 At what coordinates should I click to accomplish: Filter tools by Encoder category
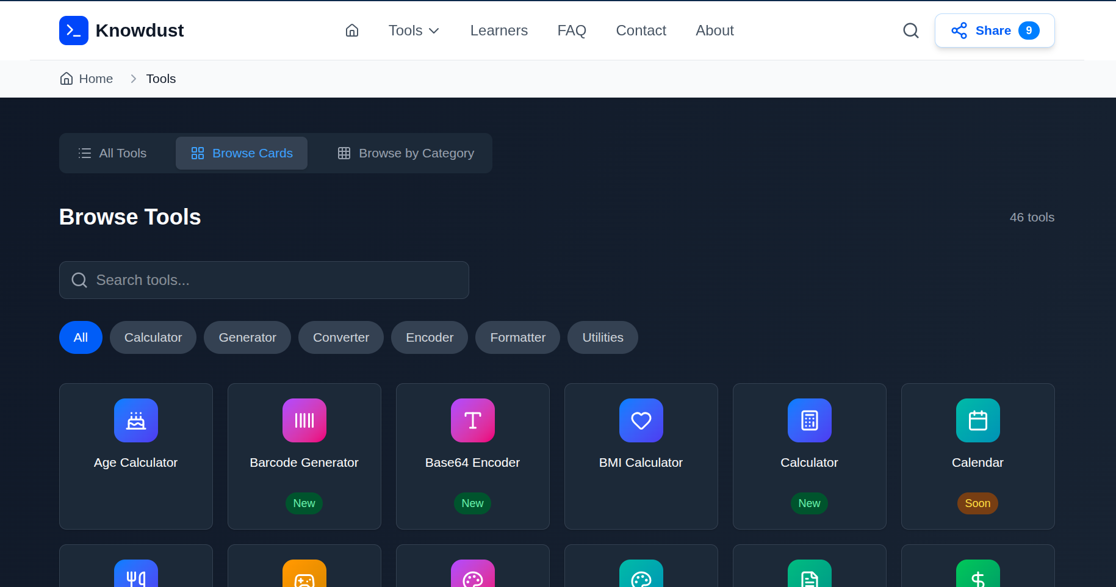430,337
